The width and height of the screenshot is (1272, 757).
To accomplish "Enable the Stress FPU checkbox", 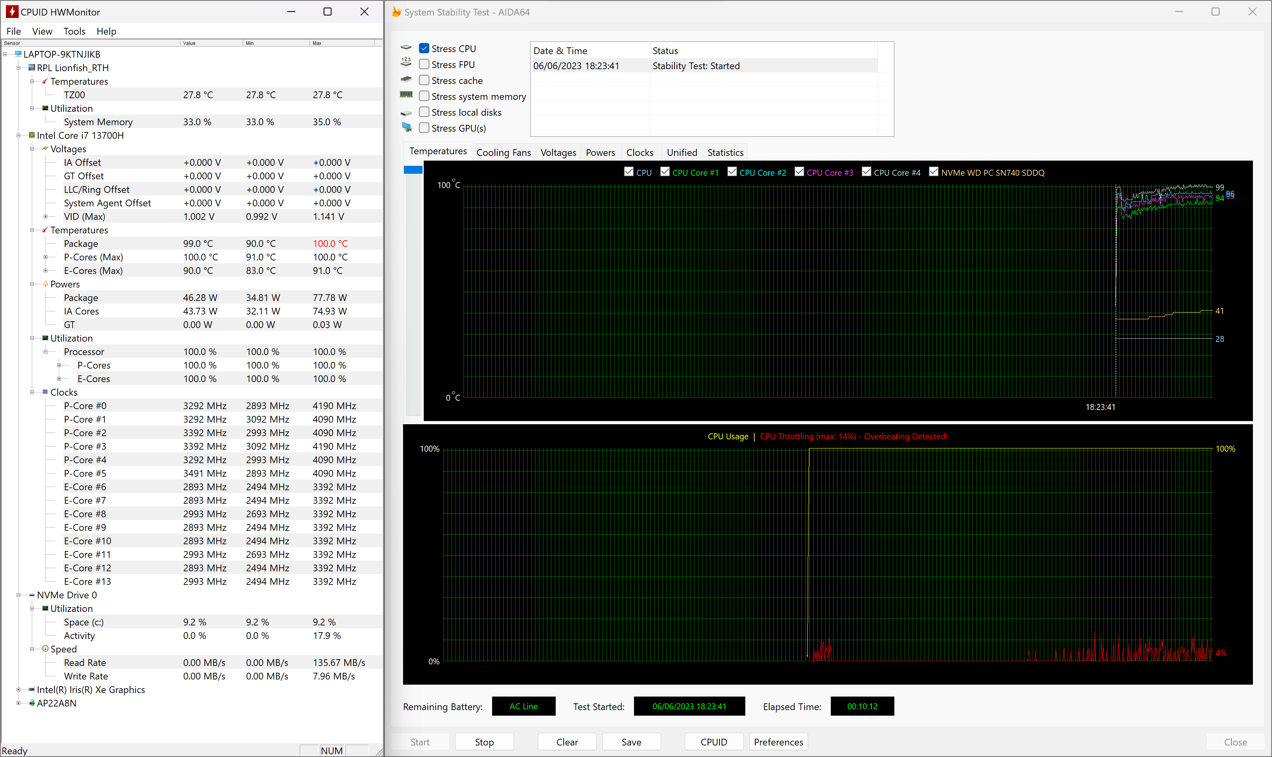I will click(x=424, y=64).
